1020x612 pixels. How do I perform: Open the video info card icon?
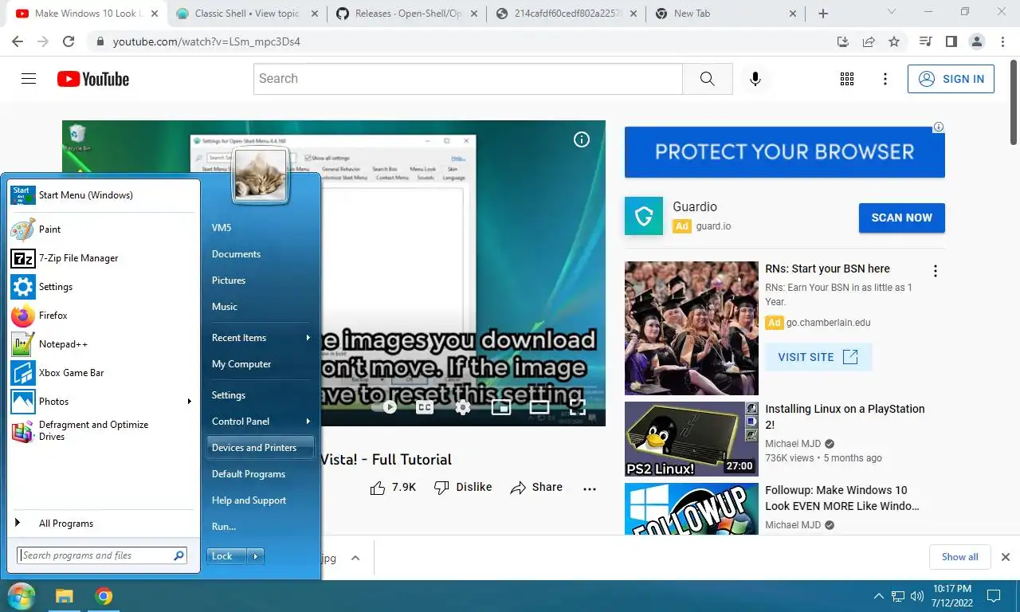(582, 139)
